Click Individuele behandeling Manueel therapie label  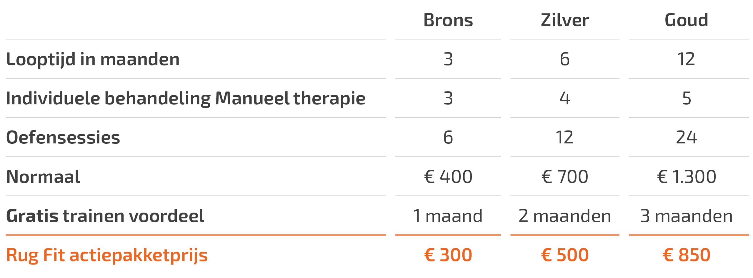(186, 98)
